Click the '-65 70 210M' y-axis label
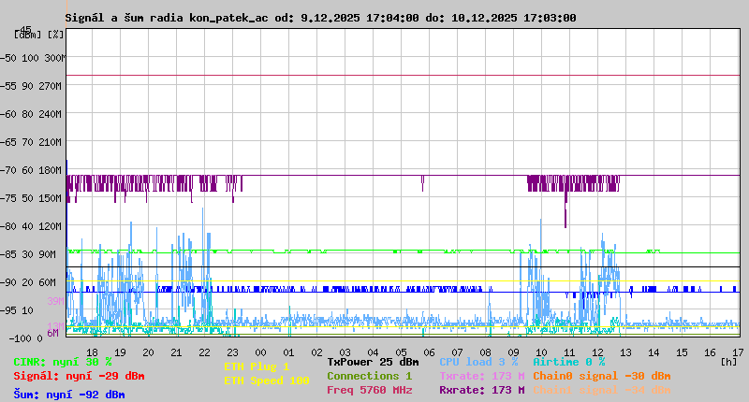 point(31,142)
